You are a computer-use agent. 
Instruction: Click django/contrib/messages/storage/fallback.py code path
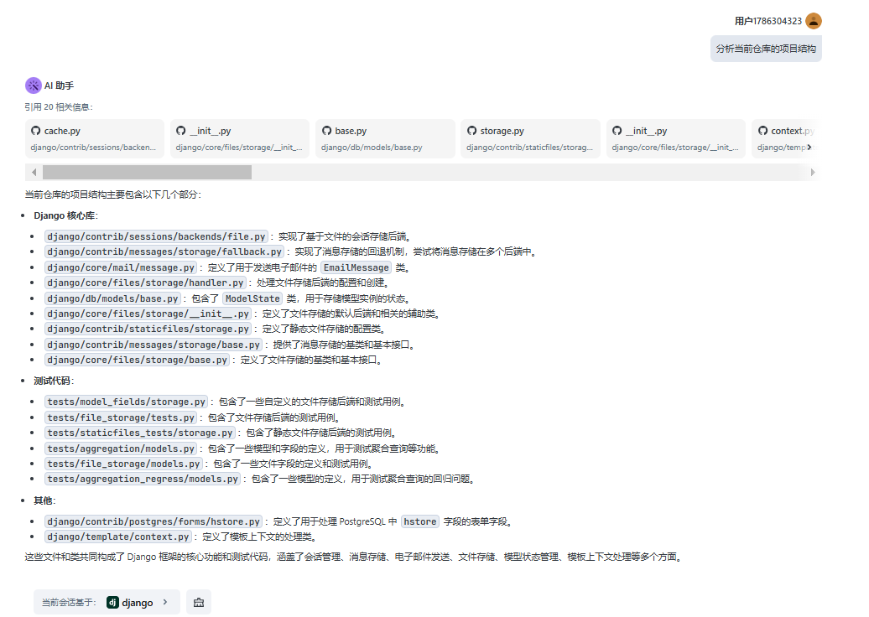(164, 251)
